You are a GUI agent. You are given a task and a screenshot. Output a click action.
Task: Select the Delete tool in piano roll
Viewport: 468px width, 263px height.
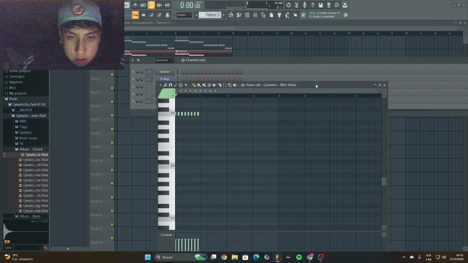click(x=209, y=85)
